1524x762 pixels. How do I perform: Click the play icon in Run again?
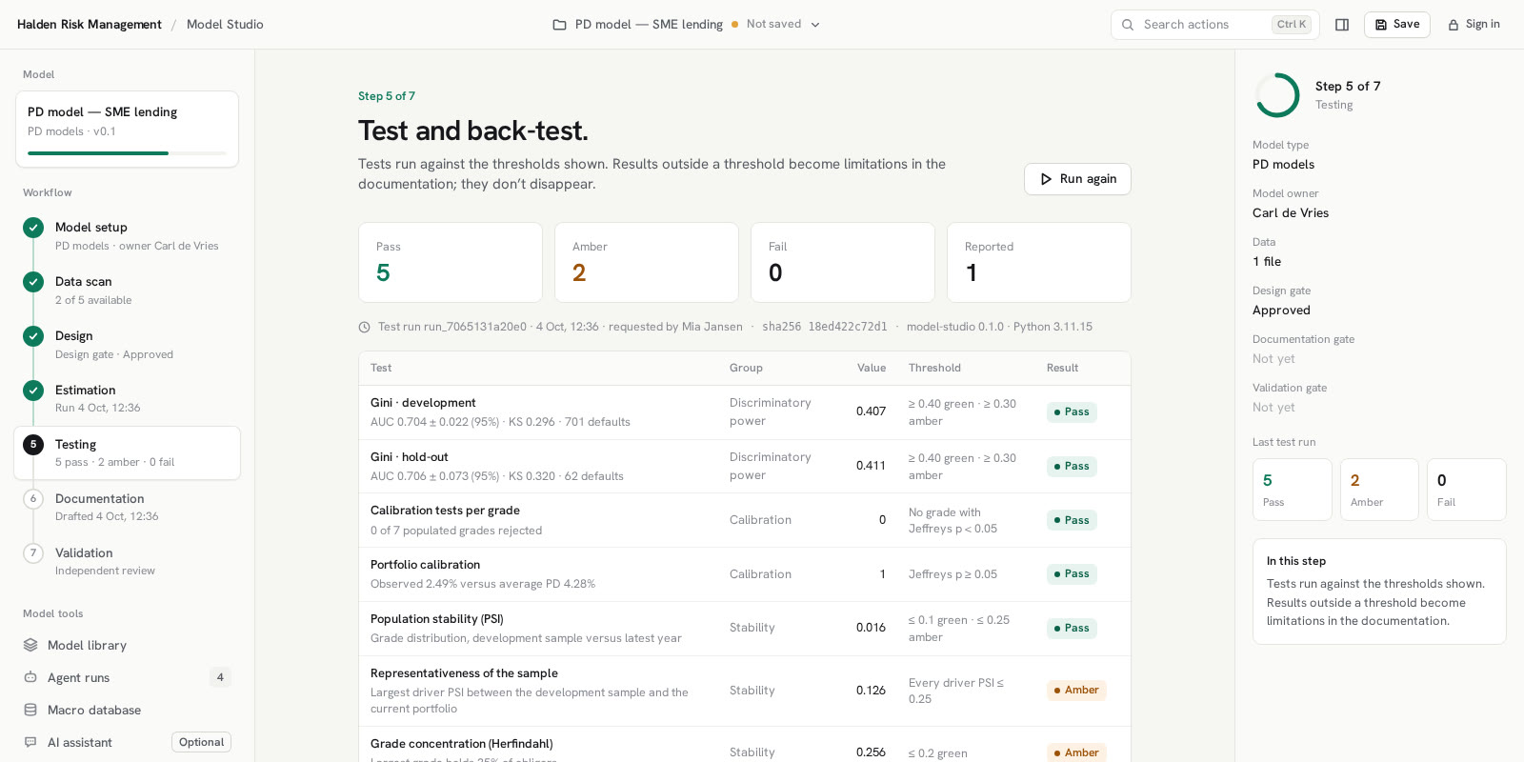[x=1047, y=179]
